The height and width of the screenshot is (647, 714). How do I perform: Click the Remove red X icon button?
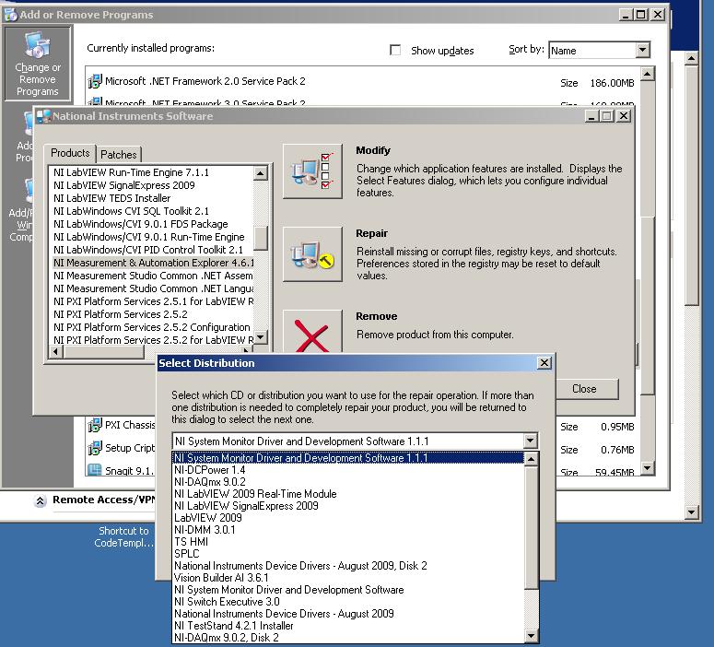coord(312,332)
